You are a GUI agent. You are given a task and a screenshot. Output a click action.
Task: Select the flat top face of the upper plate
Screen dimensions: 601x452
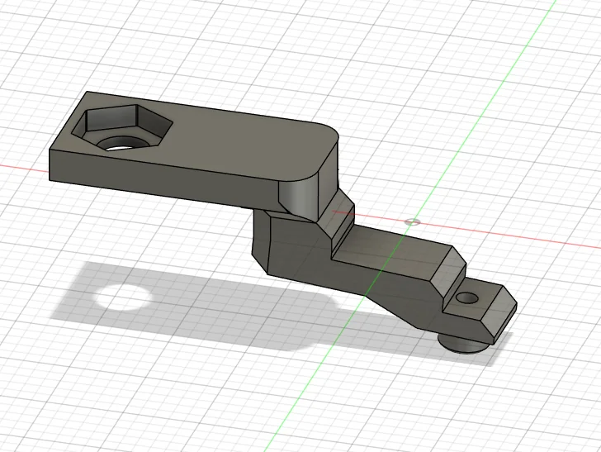(239, 138)
